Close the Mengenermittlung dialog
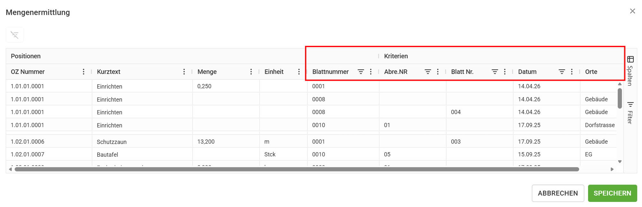642x207 pixels. point(632,11)
